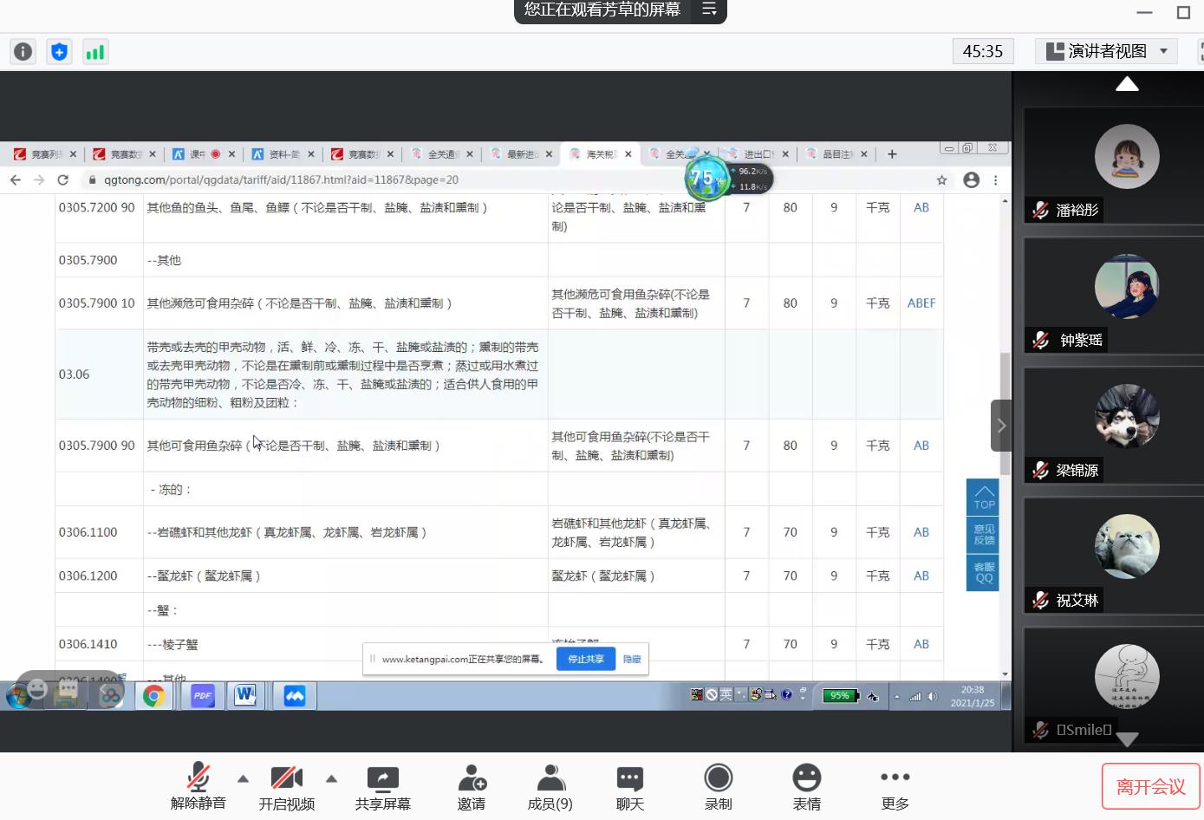Turn on the video camera
The image size is (1204, 820).
pos(287,787)
